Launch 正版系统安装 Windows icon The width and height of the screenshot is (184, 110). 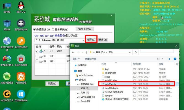21,96
